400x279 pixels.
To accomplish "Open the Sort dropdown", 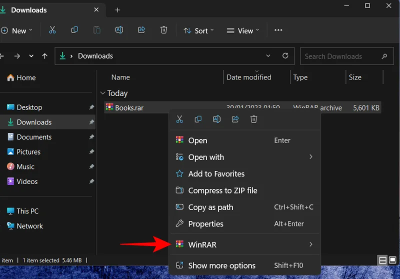I will click(x=198, y=30).
